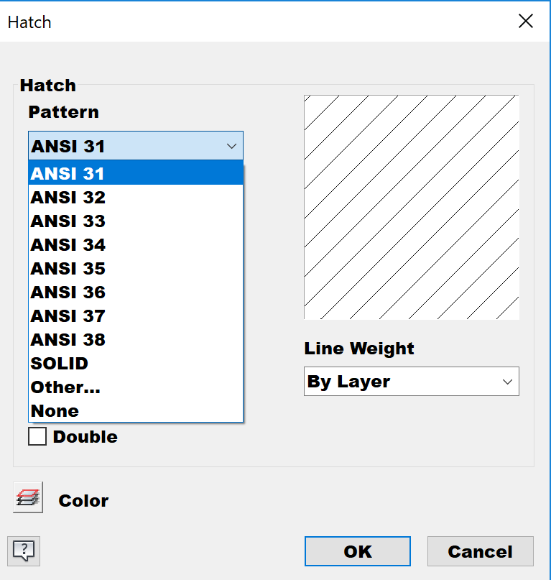This screenshot has width=551, height=580.
Task: Confirm with the OK button
Action: (x=357, y=551)
